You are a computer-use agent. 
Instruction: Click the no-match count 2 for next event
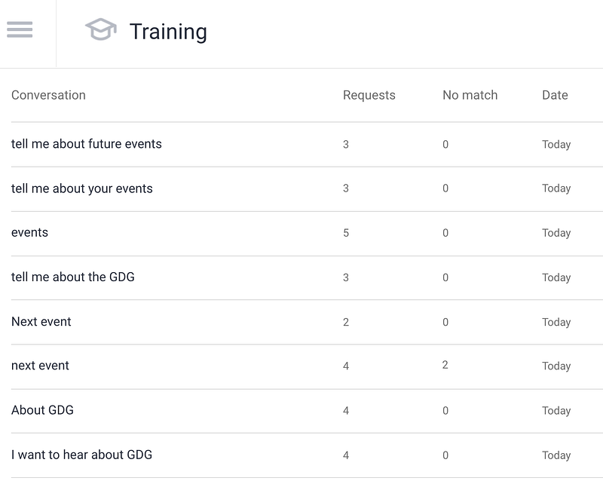point(445,365)
